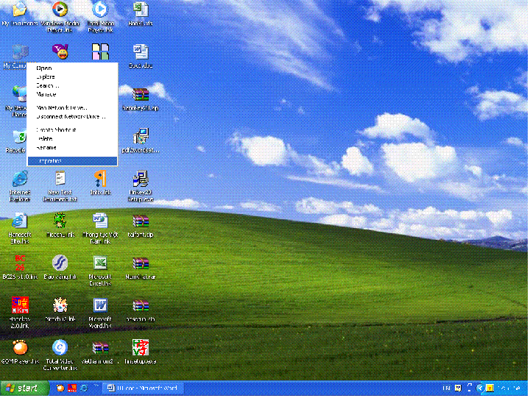Launch the GOM Player shortcut
Viewport: 530px width, 398px height.
(x=20, y=347)
